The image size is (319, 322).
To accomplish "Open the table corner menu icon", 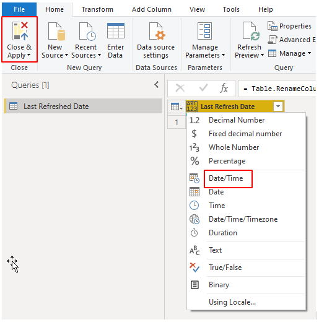I will [x=177, y=107].
